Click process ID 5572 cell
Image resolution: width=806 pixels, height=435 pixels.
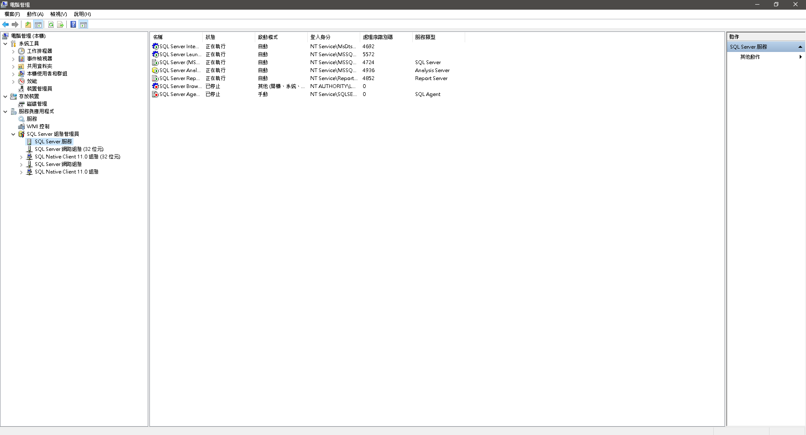pyautogui.click(x=369, y=54)
